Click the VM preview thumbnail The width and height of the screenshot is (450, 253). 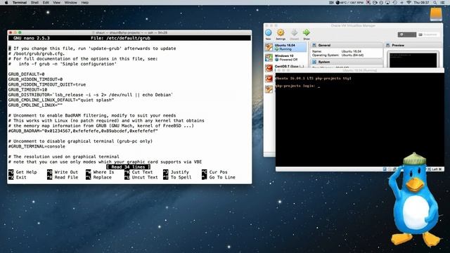(x=413, y=60)
